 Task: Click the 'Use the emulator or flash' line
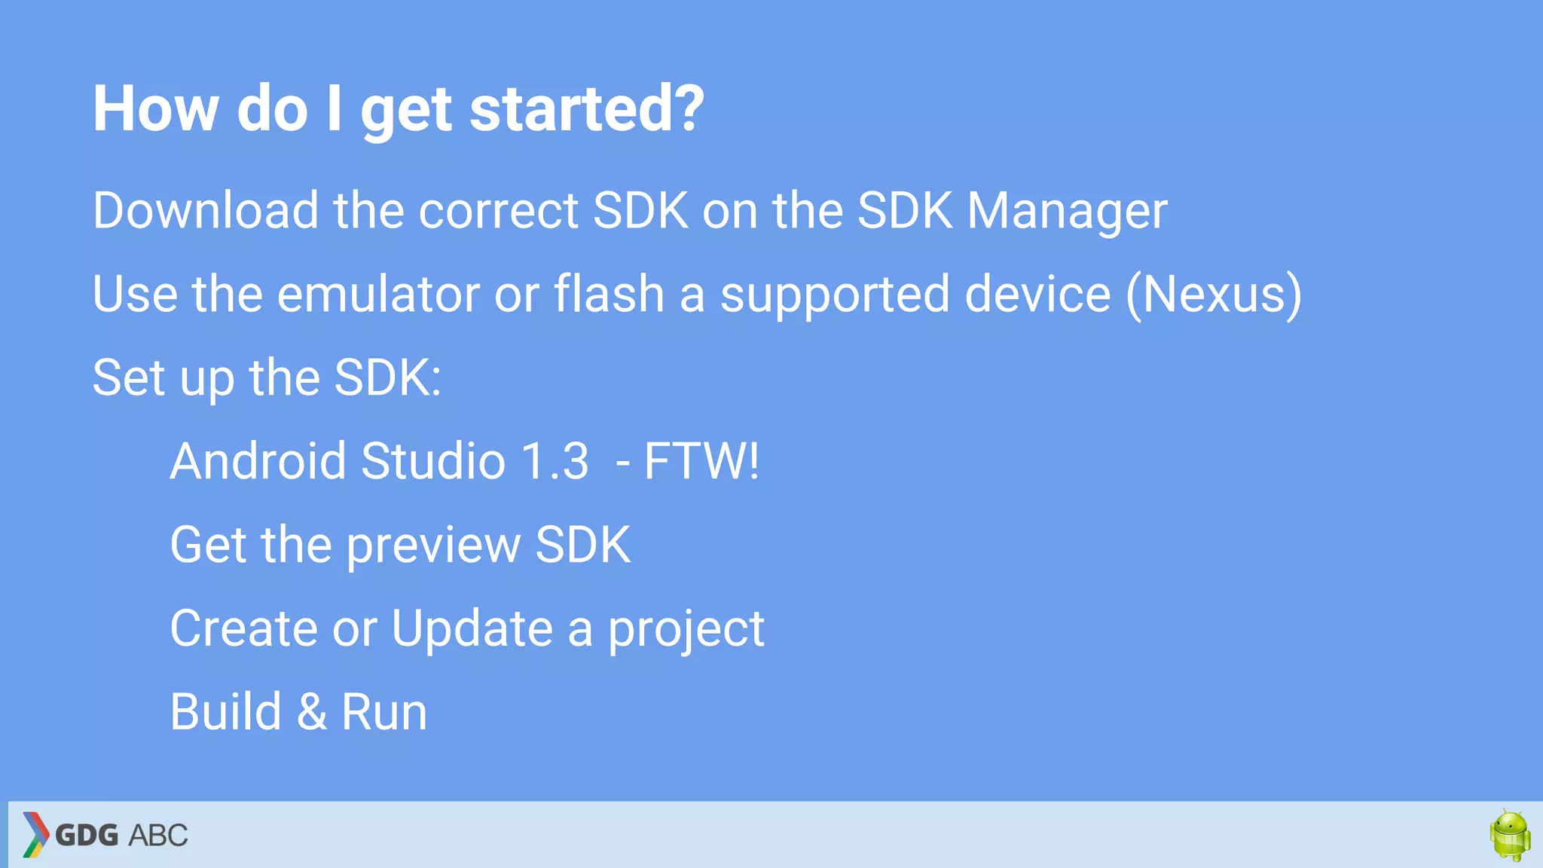click(697, 295)
